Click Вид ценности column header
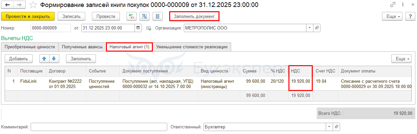Screen dimensions: 417x134 click(219, 71)
